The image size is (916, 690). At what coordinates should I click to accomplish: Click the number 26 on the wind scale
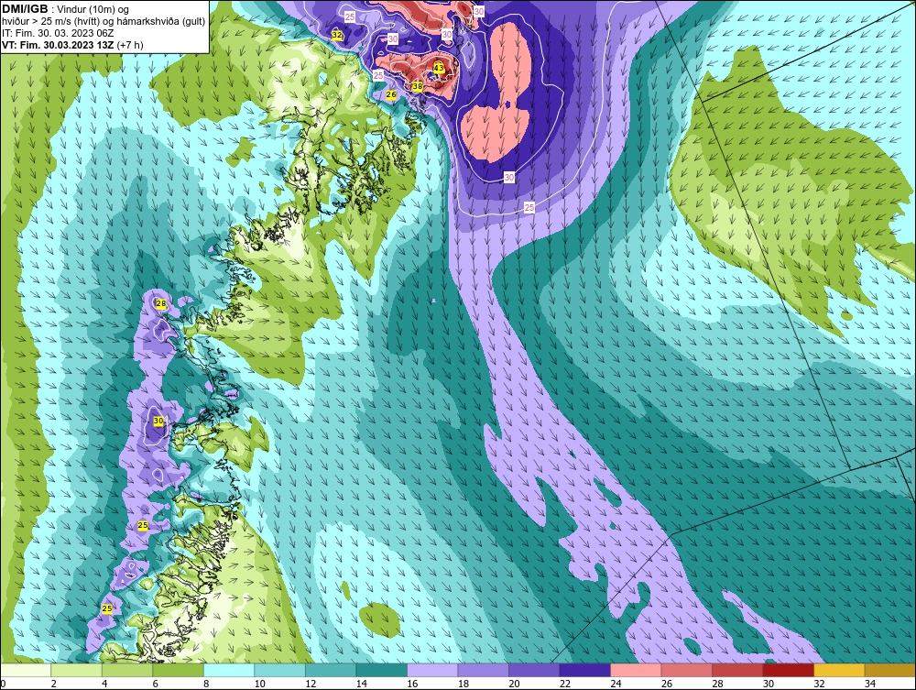tap(667, 684)
